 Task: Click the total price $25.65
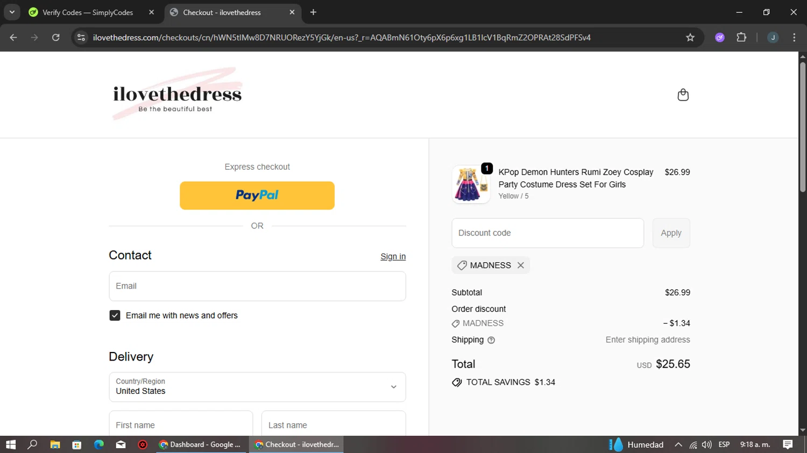673,364
